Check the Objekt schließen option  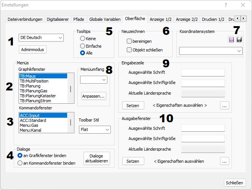129,50
